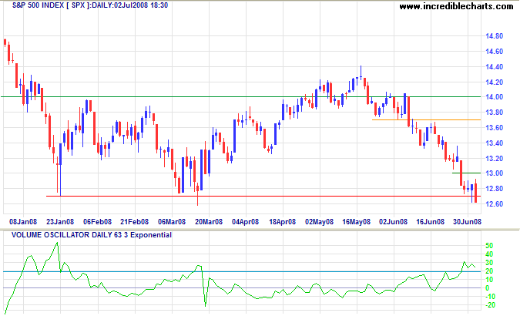Screen dimensions: 520x316
Task: Select the 08Jan08 date label
Action: (23, 222)
